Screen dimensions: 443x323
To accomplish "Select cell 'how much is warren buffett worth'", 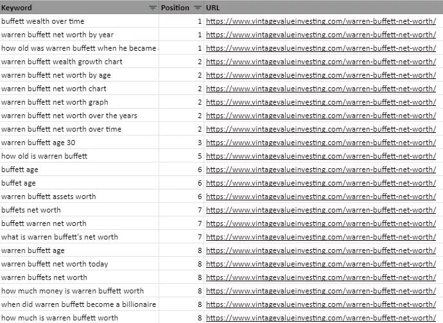I will (80, 318).
